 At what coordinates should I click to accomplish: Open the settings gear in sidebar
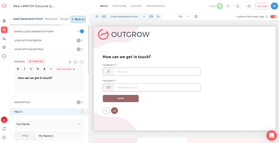point(4,47)
